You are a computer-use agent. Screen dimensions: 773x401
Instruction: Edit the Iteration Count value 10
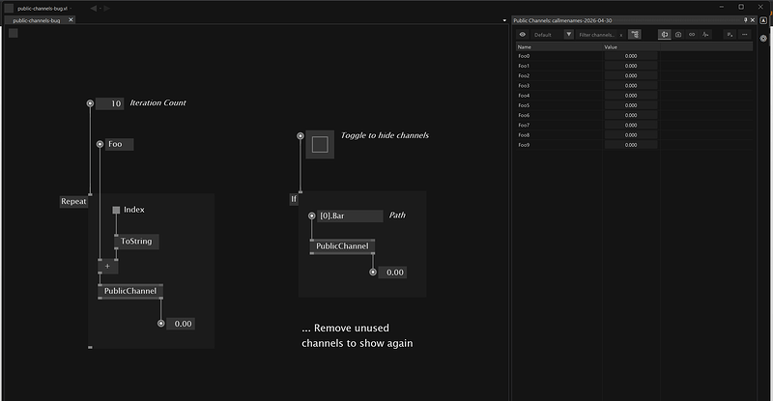pos(110,103)
